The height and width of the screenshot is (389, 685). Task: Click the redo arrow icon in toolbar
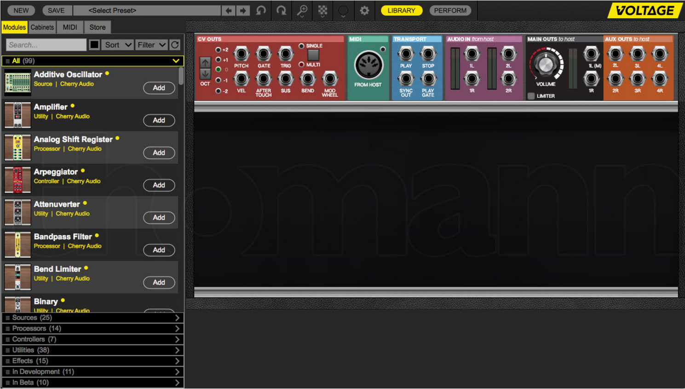tap(282, 10)
